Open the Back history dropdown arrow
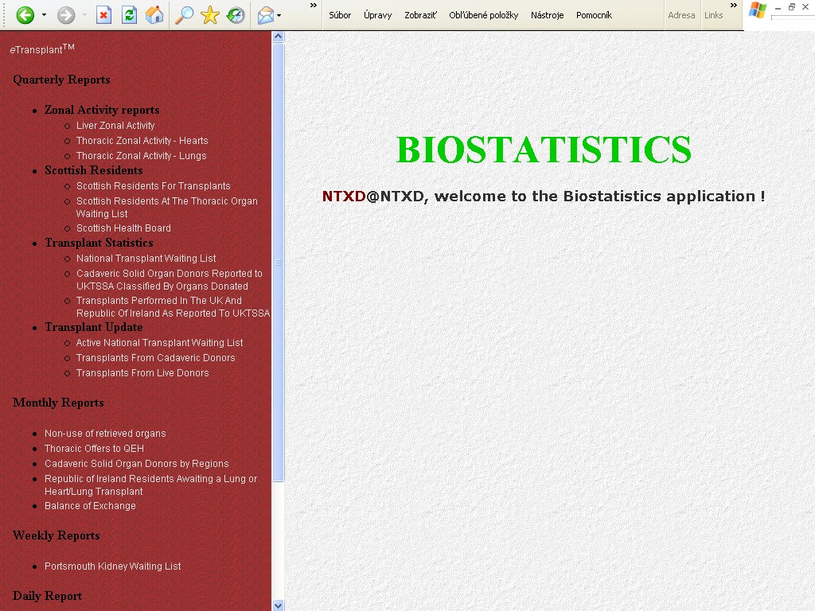This screenshot has height=611, width=815. click(x=45, y=15)
